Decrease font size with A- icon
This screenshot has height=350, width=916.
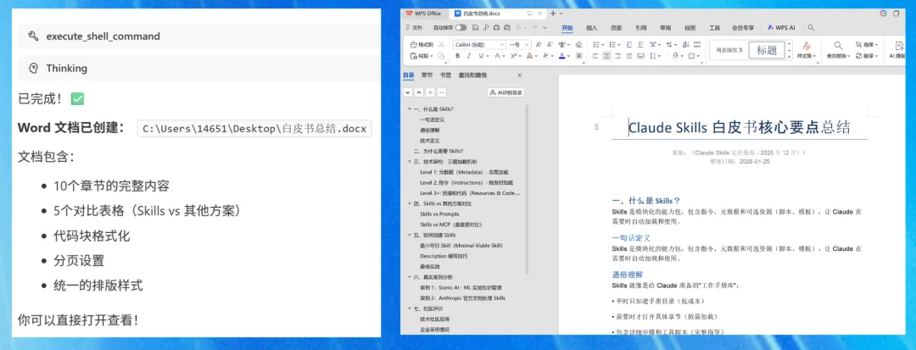(x=550, y=45)
